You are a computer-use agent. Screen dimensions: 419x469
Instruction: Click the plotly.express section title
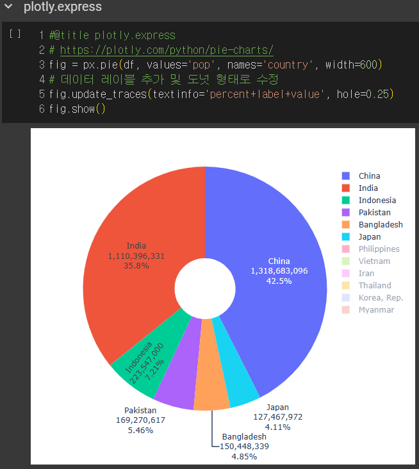[x=63, y=6]
